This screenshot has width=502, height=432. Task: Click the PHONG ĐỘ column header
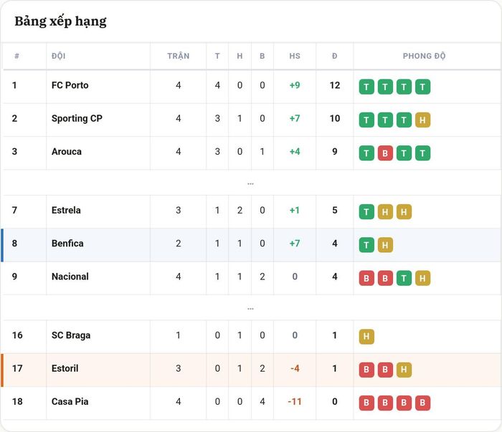(425, 56)
